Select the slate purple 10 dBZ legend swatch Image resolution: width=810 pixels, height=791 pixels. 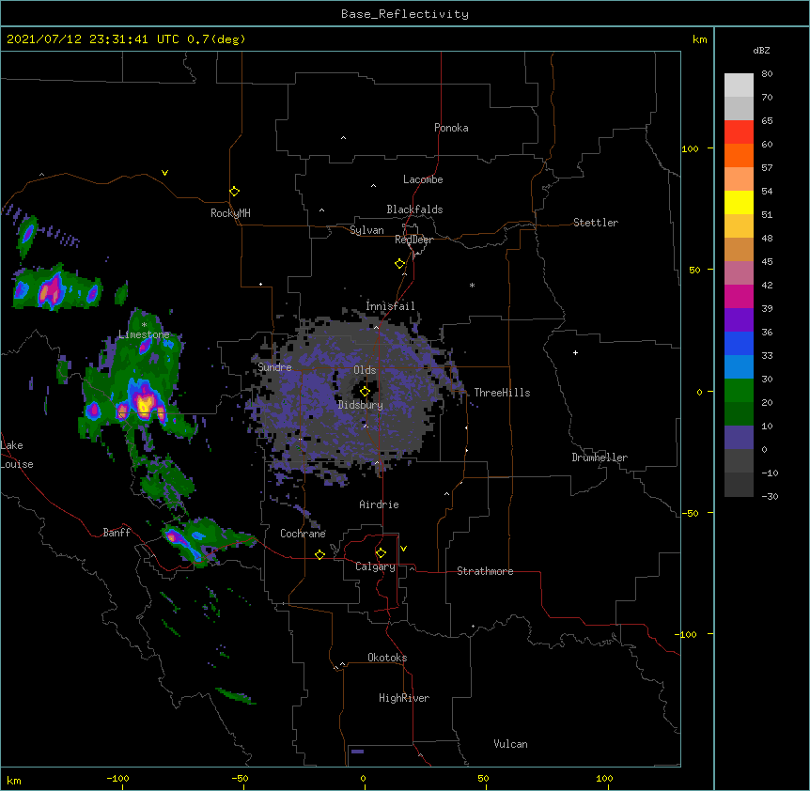pos(739,438)
